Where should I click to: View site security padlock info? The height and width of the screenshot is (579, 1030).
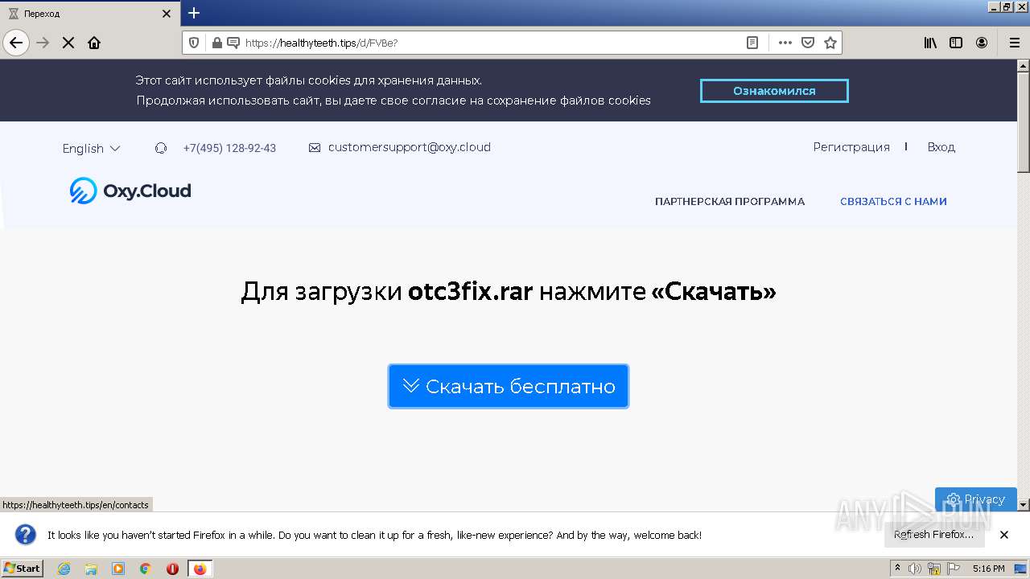(x=216, y=43)
